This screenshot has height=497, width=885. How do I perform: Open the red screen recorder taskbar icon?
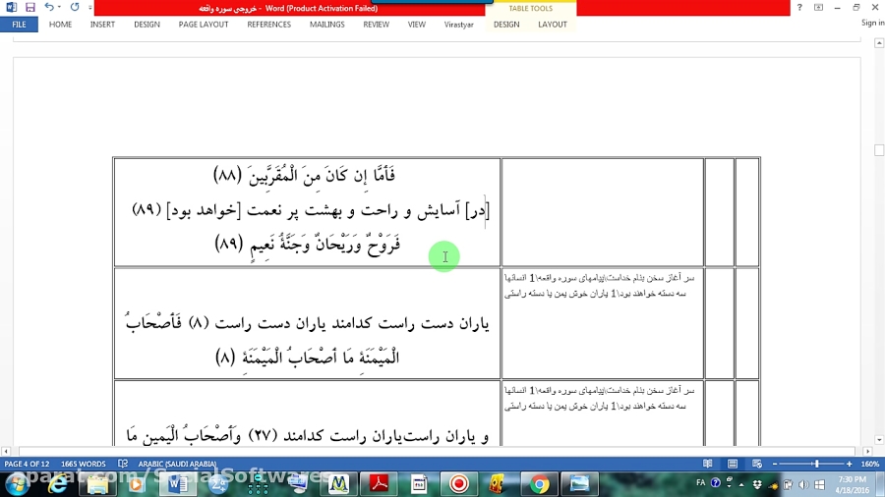click(x=459, y=484)
